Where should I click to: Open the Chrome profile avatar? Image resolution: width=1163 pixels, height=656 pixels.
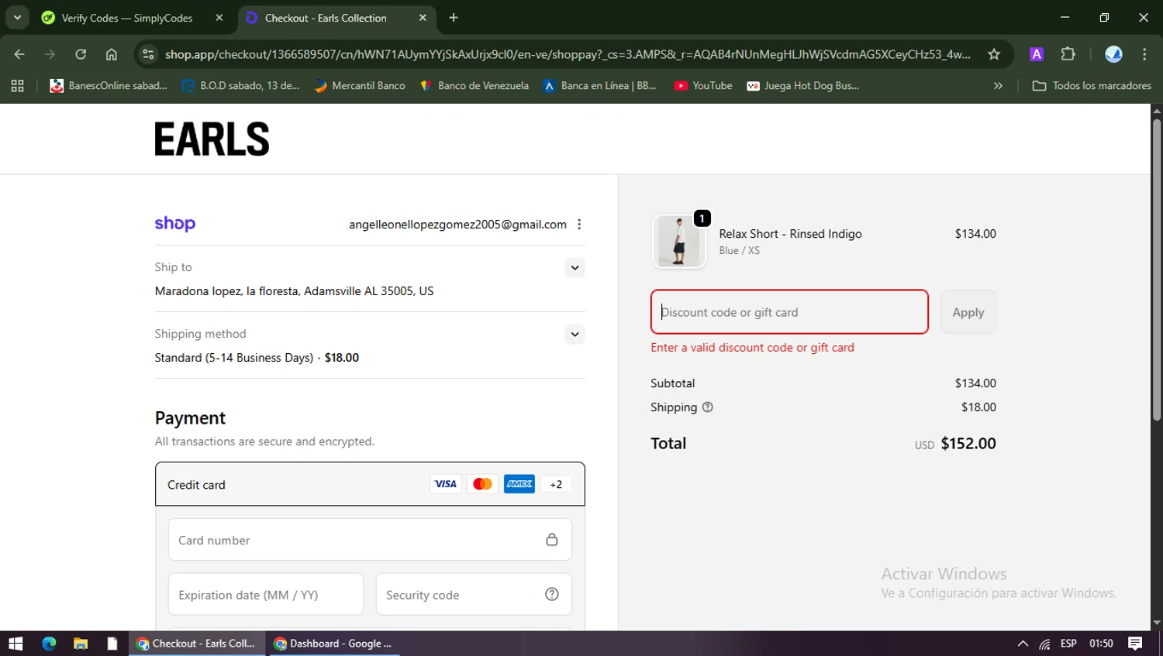point(1113,54)
